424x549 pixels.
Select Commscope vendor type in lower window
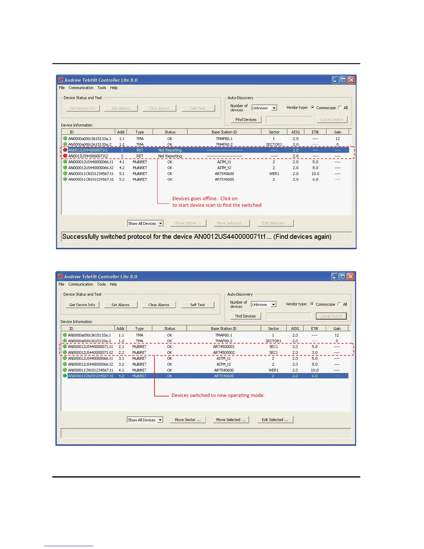(x=312, y=304)
